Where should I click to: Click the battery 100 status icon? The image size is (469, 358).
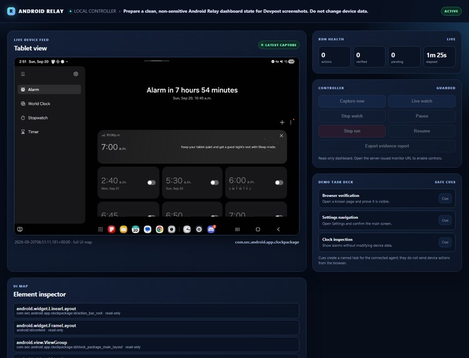291,62
